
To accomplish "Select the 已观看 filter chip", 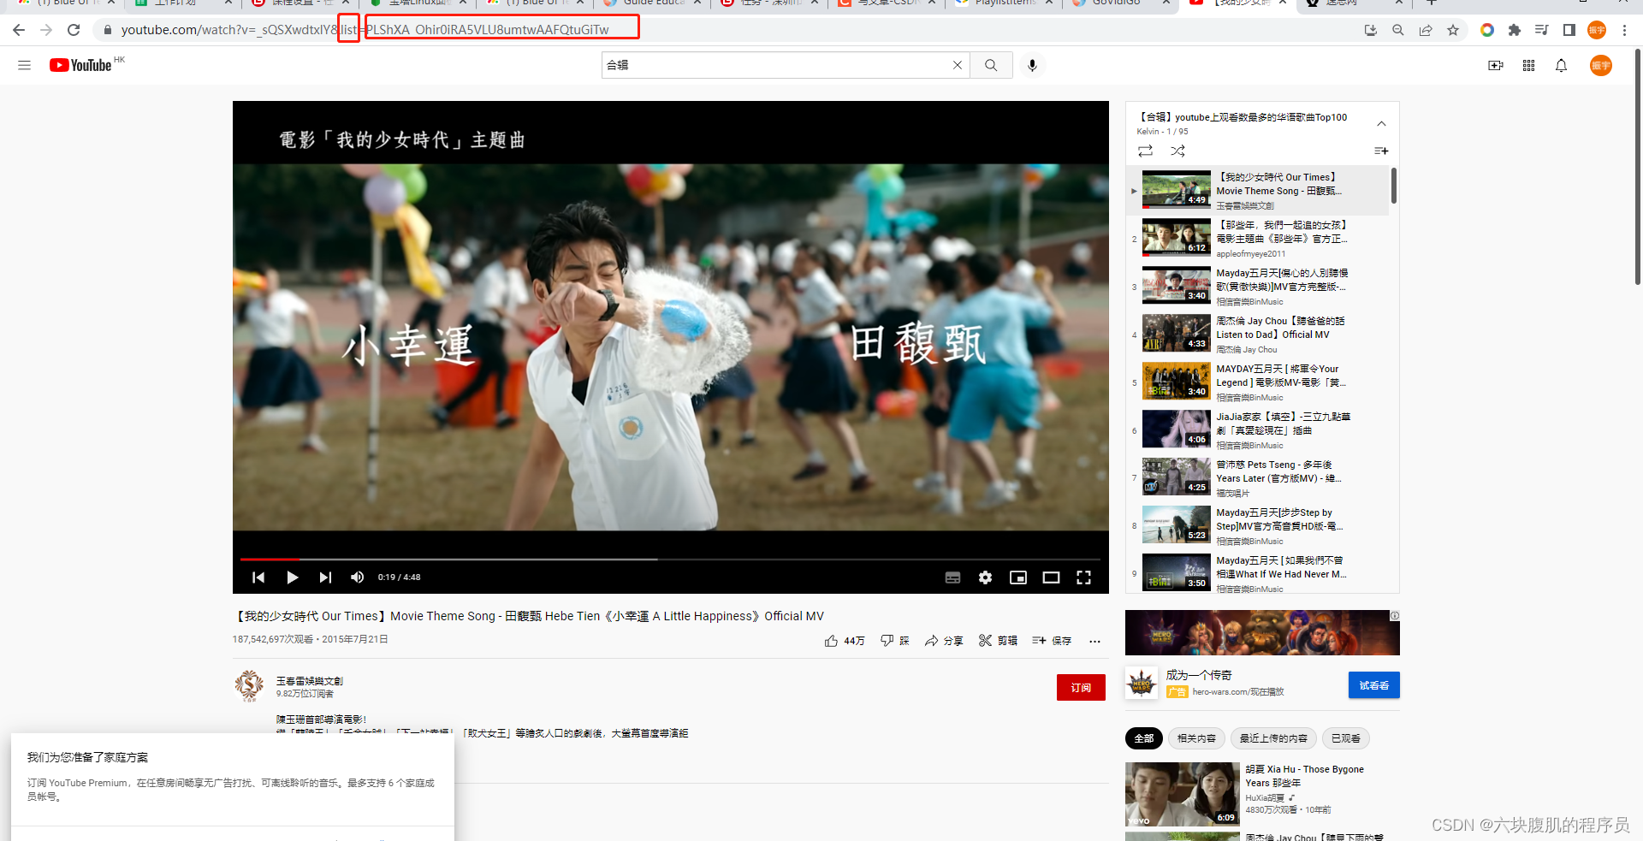I will (1346, 738).
